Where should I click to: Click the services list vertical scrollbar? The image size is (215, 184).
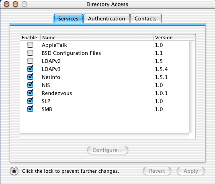coord(192,87)
